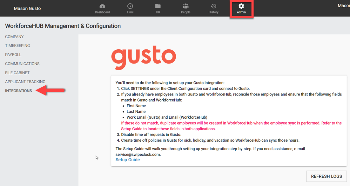Open the Setup Guide link
Viewport: 350px width, 186px height.
coord(128,159)
